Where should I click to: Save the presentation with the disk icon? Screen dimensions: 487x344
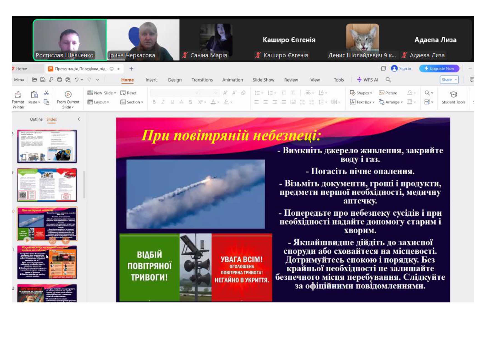click(43, 80)
